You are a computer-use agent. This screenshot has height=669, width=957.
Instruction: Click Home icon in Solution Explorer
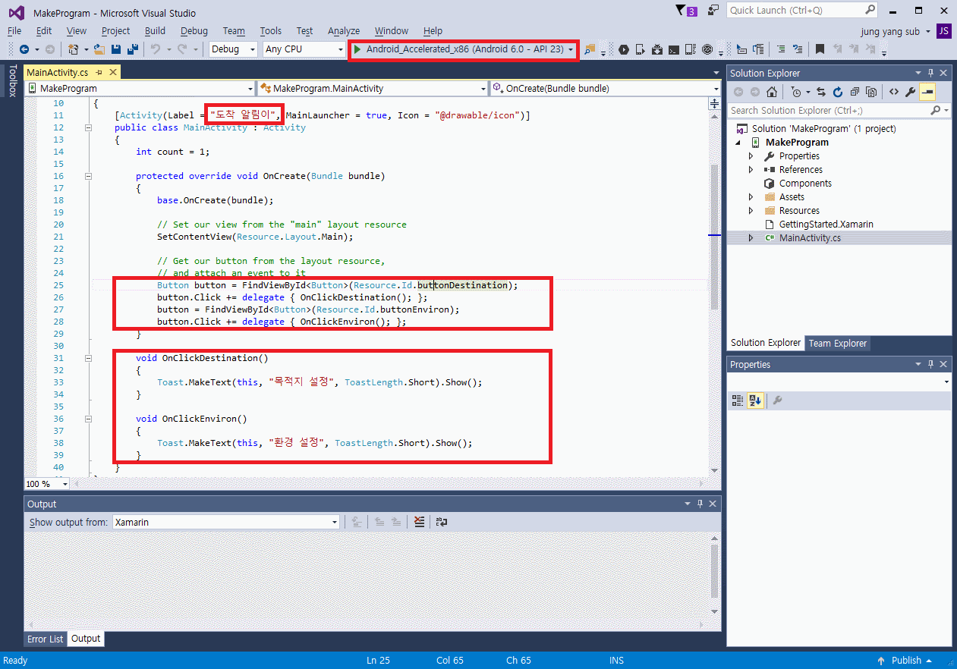[771, 92]
